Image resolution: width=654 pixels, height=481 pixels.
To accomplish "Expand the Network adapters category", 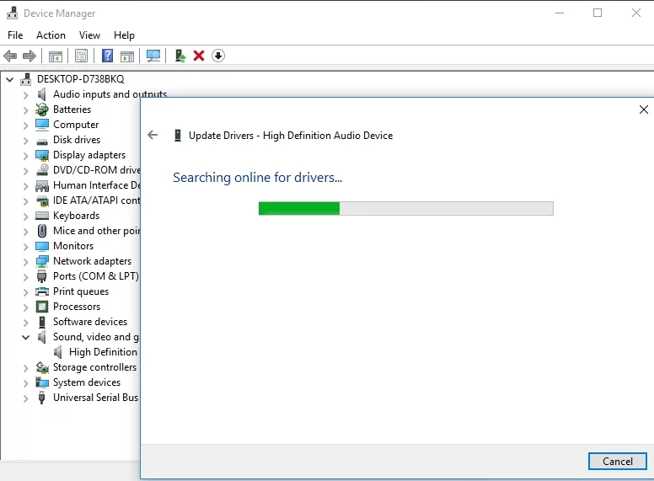I will tap(26, 261).
